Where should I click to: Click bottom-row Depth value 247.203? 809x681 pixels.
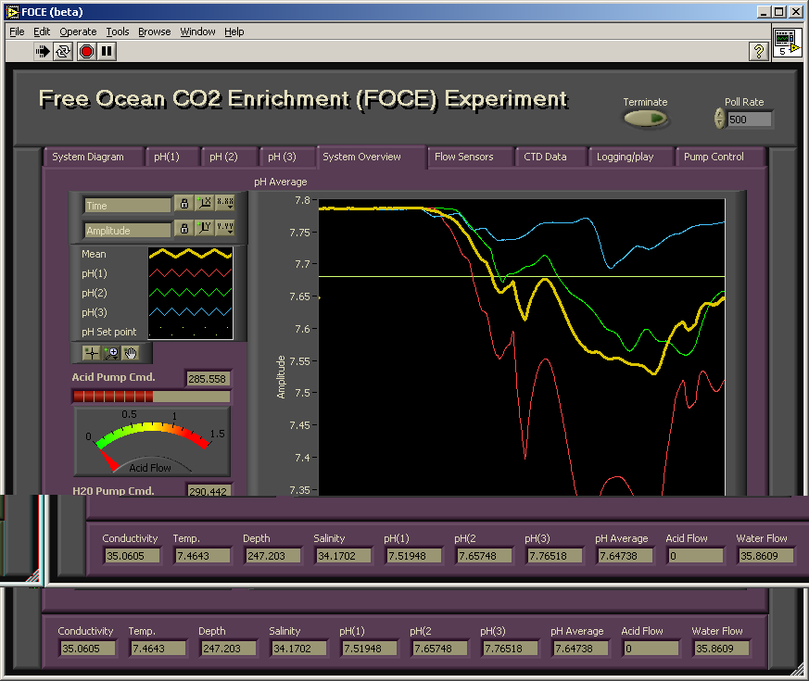pyautogui.click(x=228, y=649)
